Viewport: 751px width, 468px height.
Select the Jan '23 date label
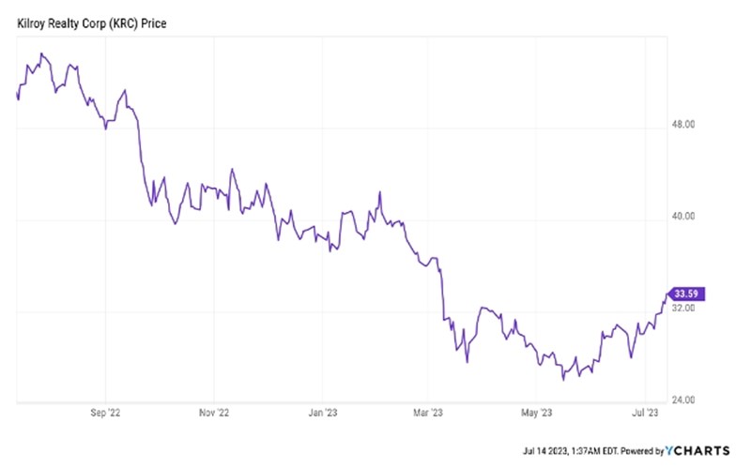point(324,412)
